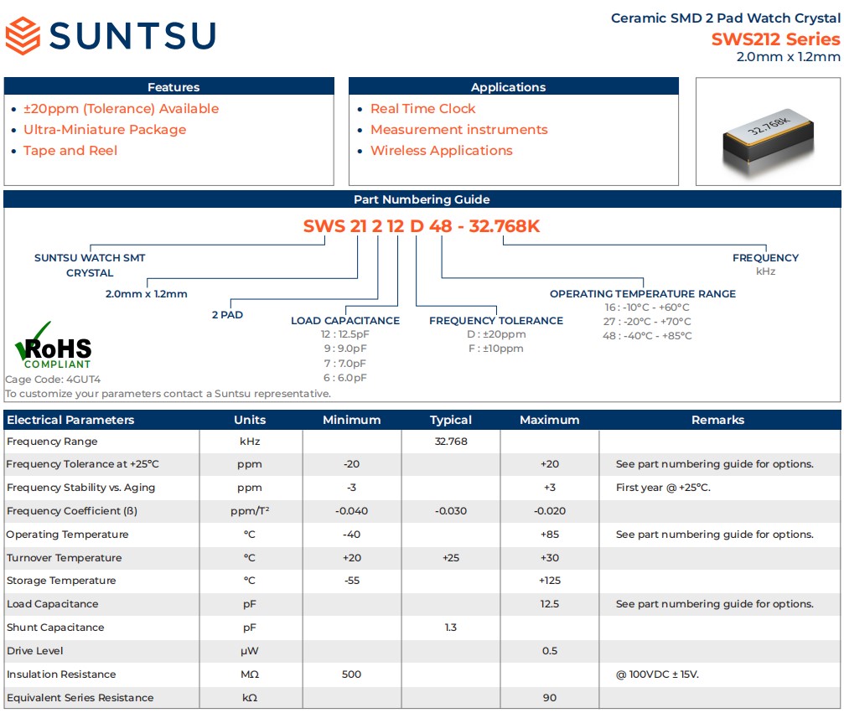Click the RoHS Compliant badge

point(53,345)
